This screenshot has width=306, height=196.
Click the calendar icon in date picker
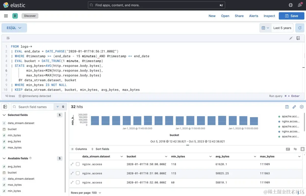pyautogui.click(x=263, y=28)
